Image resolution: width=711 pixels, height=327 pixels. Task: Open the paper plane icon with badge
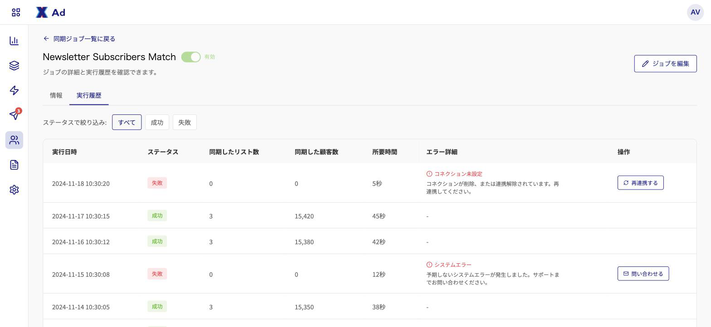point(14,115)
